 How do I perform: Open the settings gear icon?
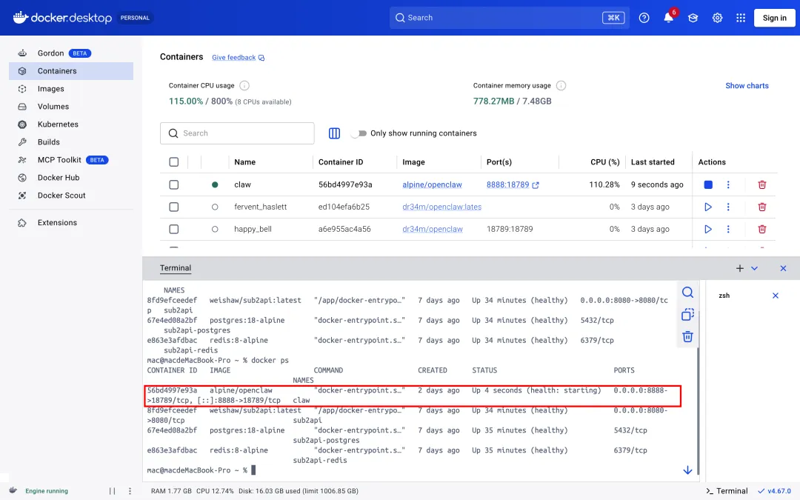[717, 18]
